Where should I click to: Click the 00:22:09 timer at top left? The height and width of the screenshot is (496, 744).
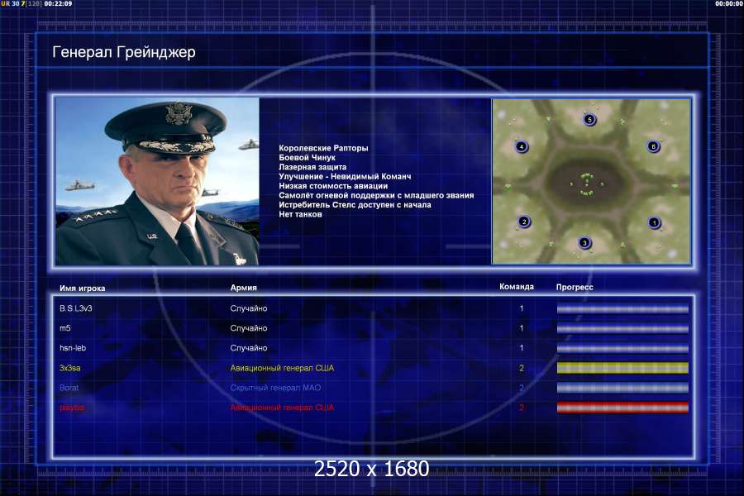click(x=59, y=4)
